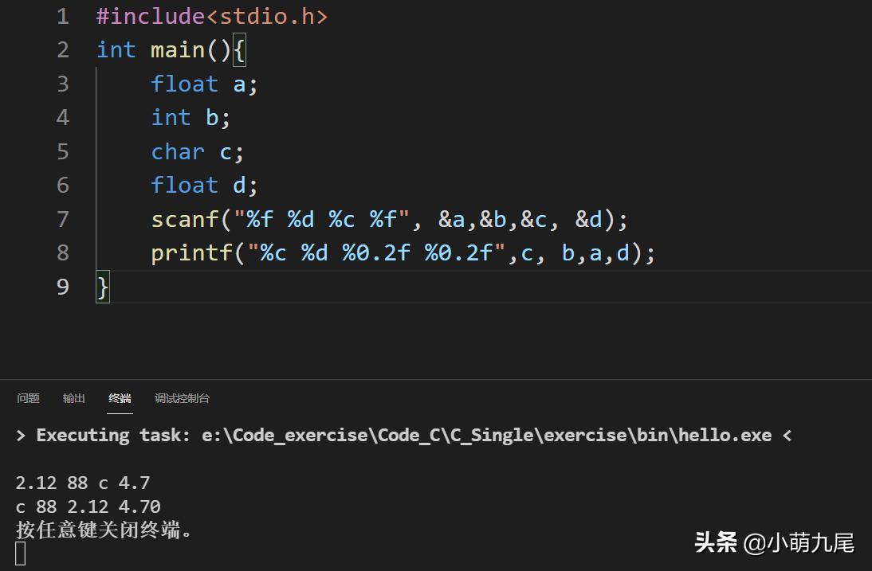Click the 'int b;' declaration

(x=191, y=118)
